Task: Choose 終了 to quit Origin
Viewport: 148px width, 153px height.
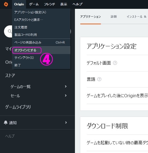Action: pos(41,65)
